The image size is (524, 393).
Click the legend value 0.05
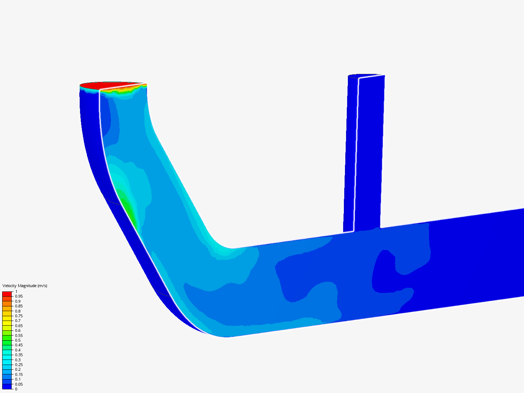pyautogui.click(x=19, y=384)
